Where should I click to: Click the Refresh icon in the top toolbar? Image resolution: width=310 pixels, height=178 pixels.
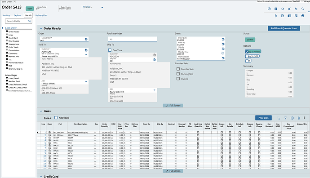(283, 9)
